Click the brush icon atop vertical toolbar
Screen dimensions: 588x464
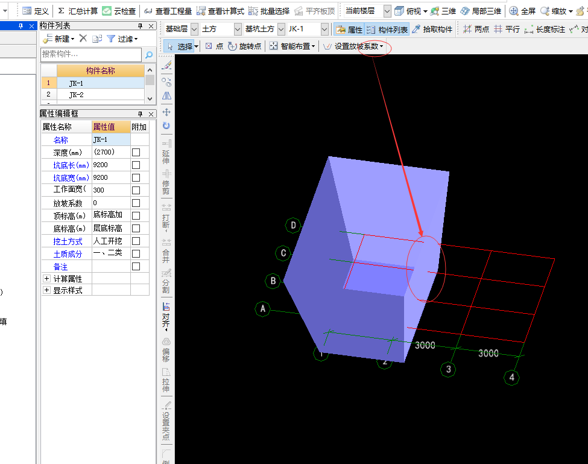pyautogui.click(x=166, y=65)
